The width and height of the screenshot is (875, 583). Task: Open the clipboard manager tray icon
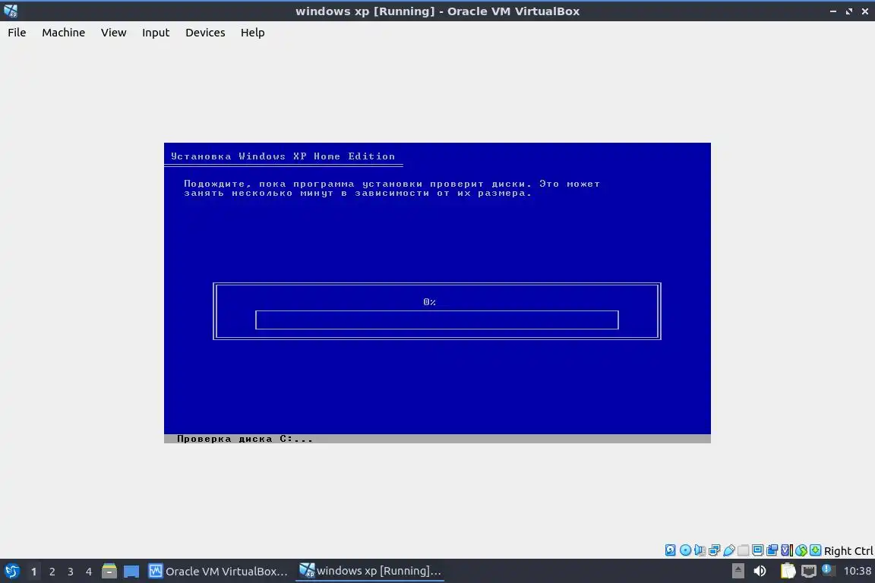(788, 571)
